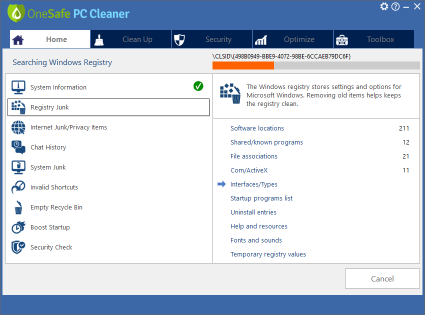Click the Toolbox case icon
The height and width of the screenshot is (315, 425).
[342, 40]
